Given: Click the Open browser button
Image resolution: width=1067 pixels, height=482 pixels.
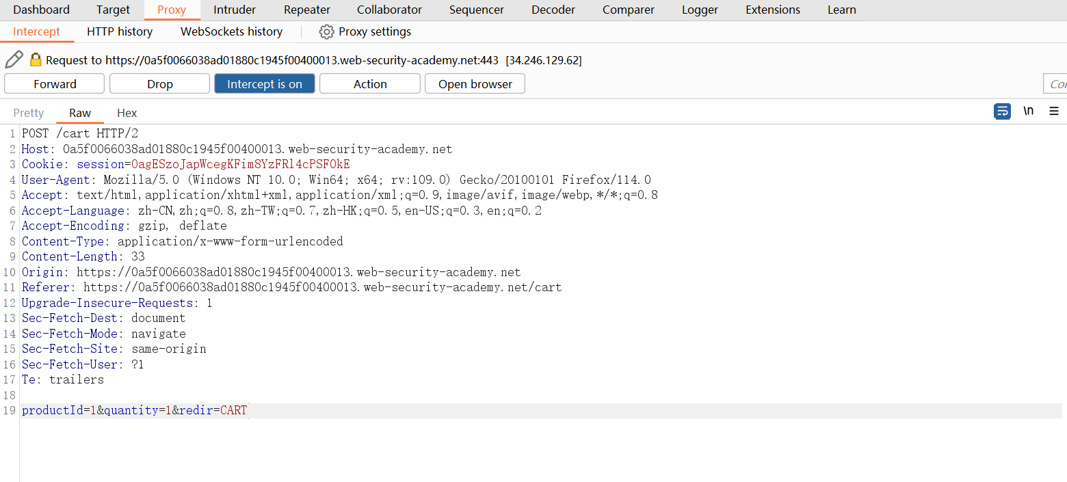Looking at the screenshot, I should click(x=475, y=84).
